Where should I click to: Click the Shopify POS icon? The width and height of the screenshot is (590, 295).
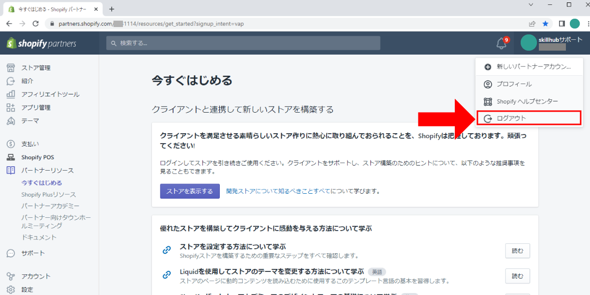click(11, 157)
